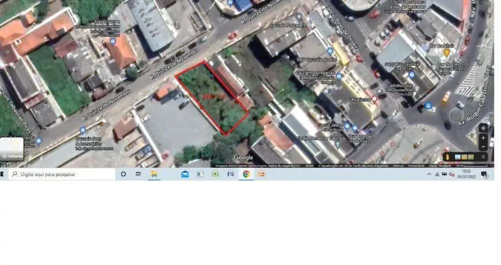The height and width of the screenshot is (265, 501).
Task: Open Chrome from the taskbar
Action: click(246, 174)
